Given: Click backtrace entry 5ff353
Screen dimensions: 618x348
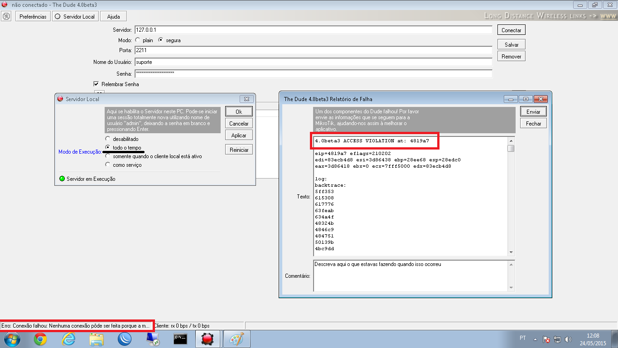Looking at the screenshot, I should [x=324, y=192].
